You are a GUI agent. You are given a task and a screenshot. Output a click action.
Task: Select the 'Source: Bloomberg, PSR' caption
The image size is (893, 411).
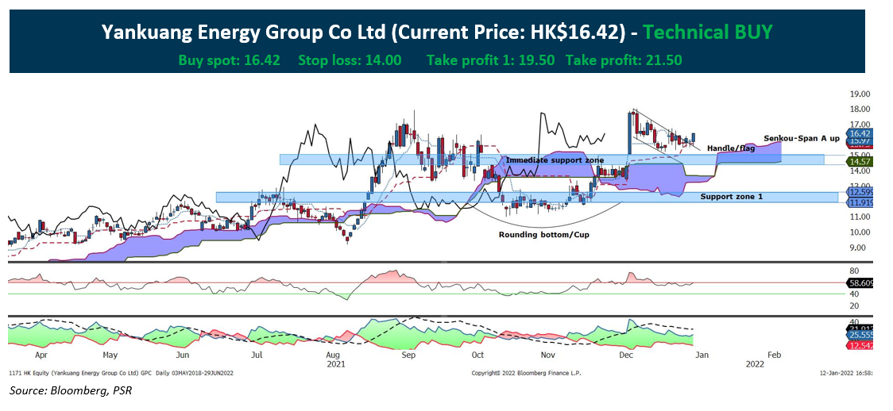point(71,390)
